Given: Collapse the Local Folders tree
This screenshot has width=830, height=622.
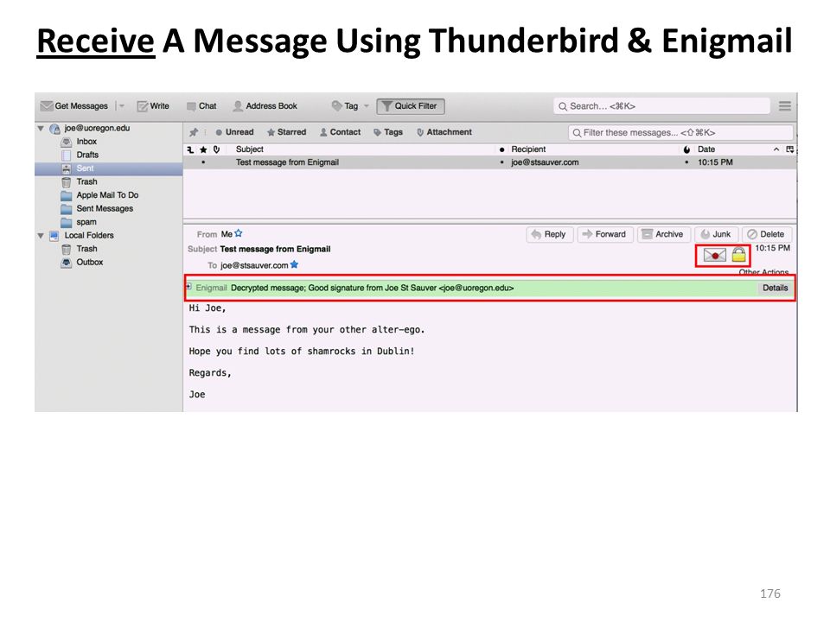Looking at the screenshot, I should pos(41,235).
